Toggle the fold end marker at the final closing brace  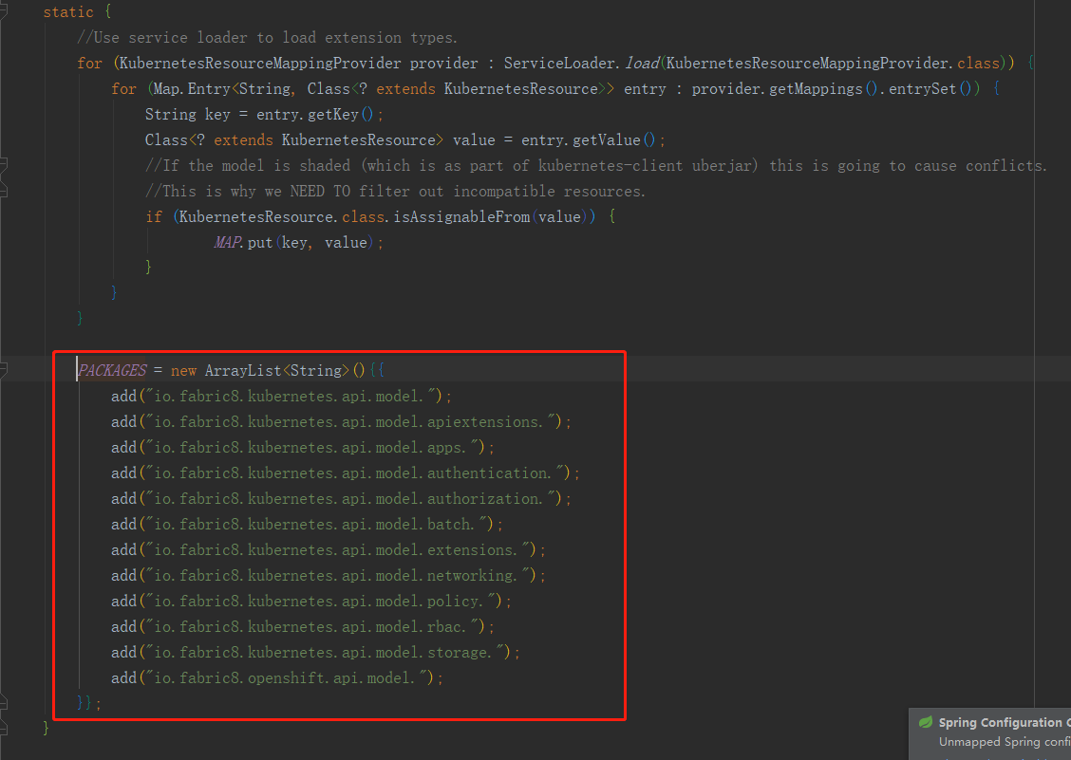click(x=3, y=728)
